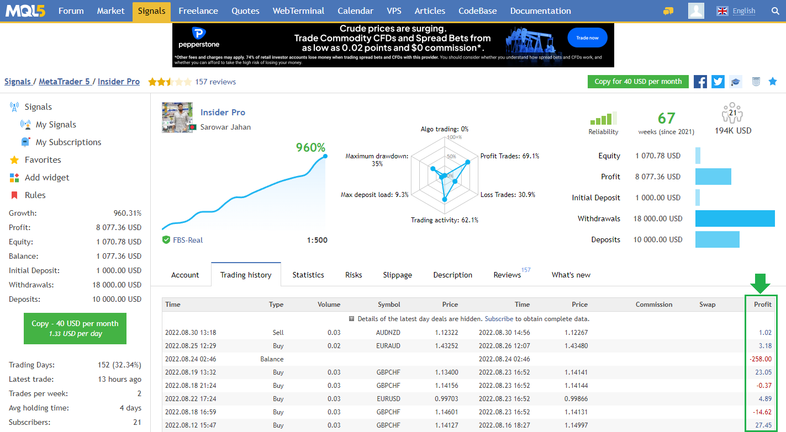This screenshot has width=786, height=432.
Task: Open the Documentation menu item
Action: pos(541,11)
